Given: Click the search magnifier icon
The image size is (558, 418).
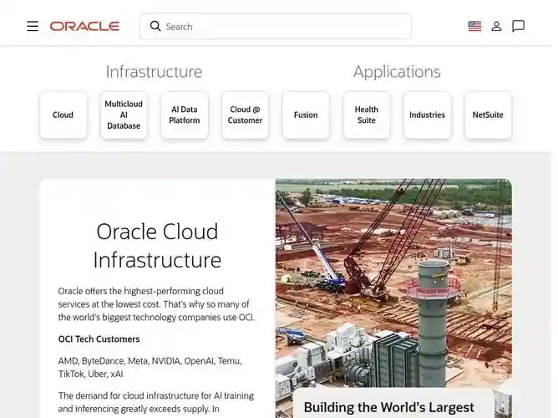Looking at the screenshot, I should tap(155, 26).
